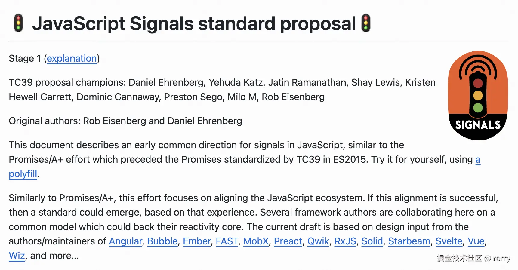Open the MobX link
This screenshot has width=518, height=270.
(256, 241)
